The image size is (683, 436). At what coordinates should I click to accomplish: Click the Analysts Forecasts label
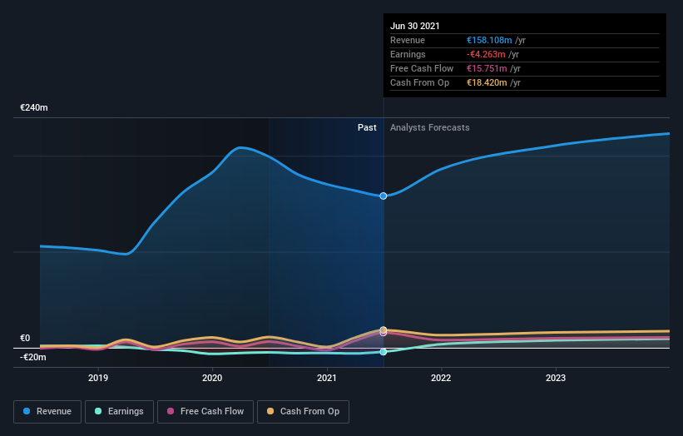click(x=430, y=127)
